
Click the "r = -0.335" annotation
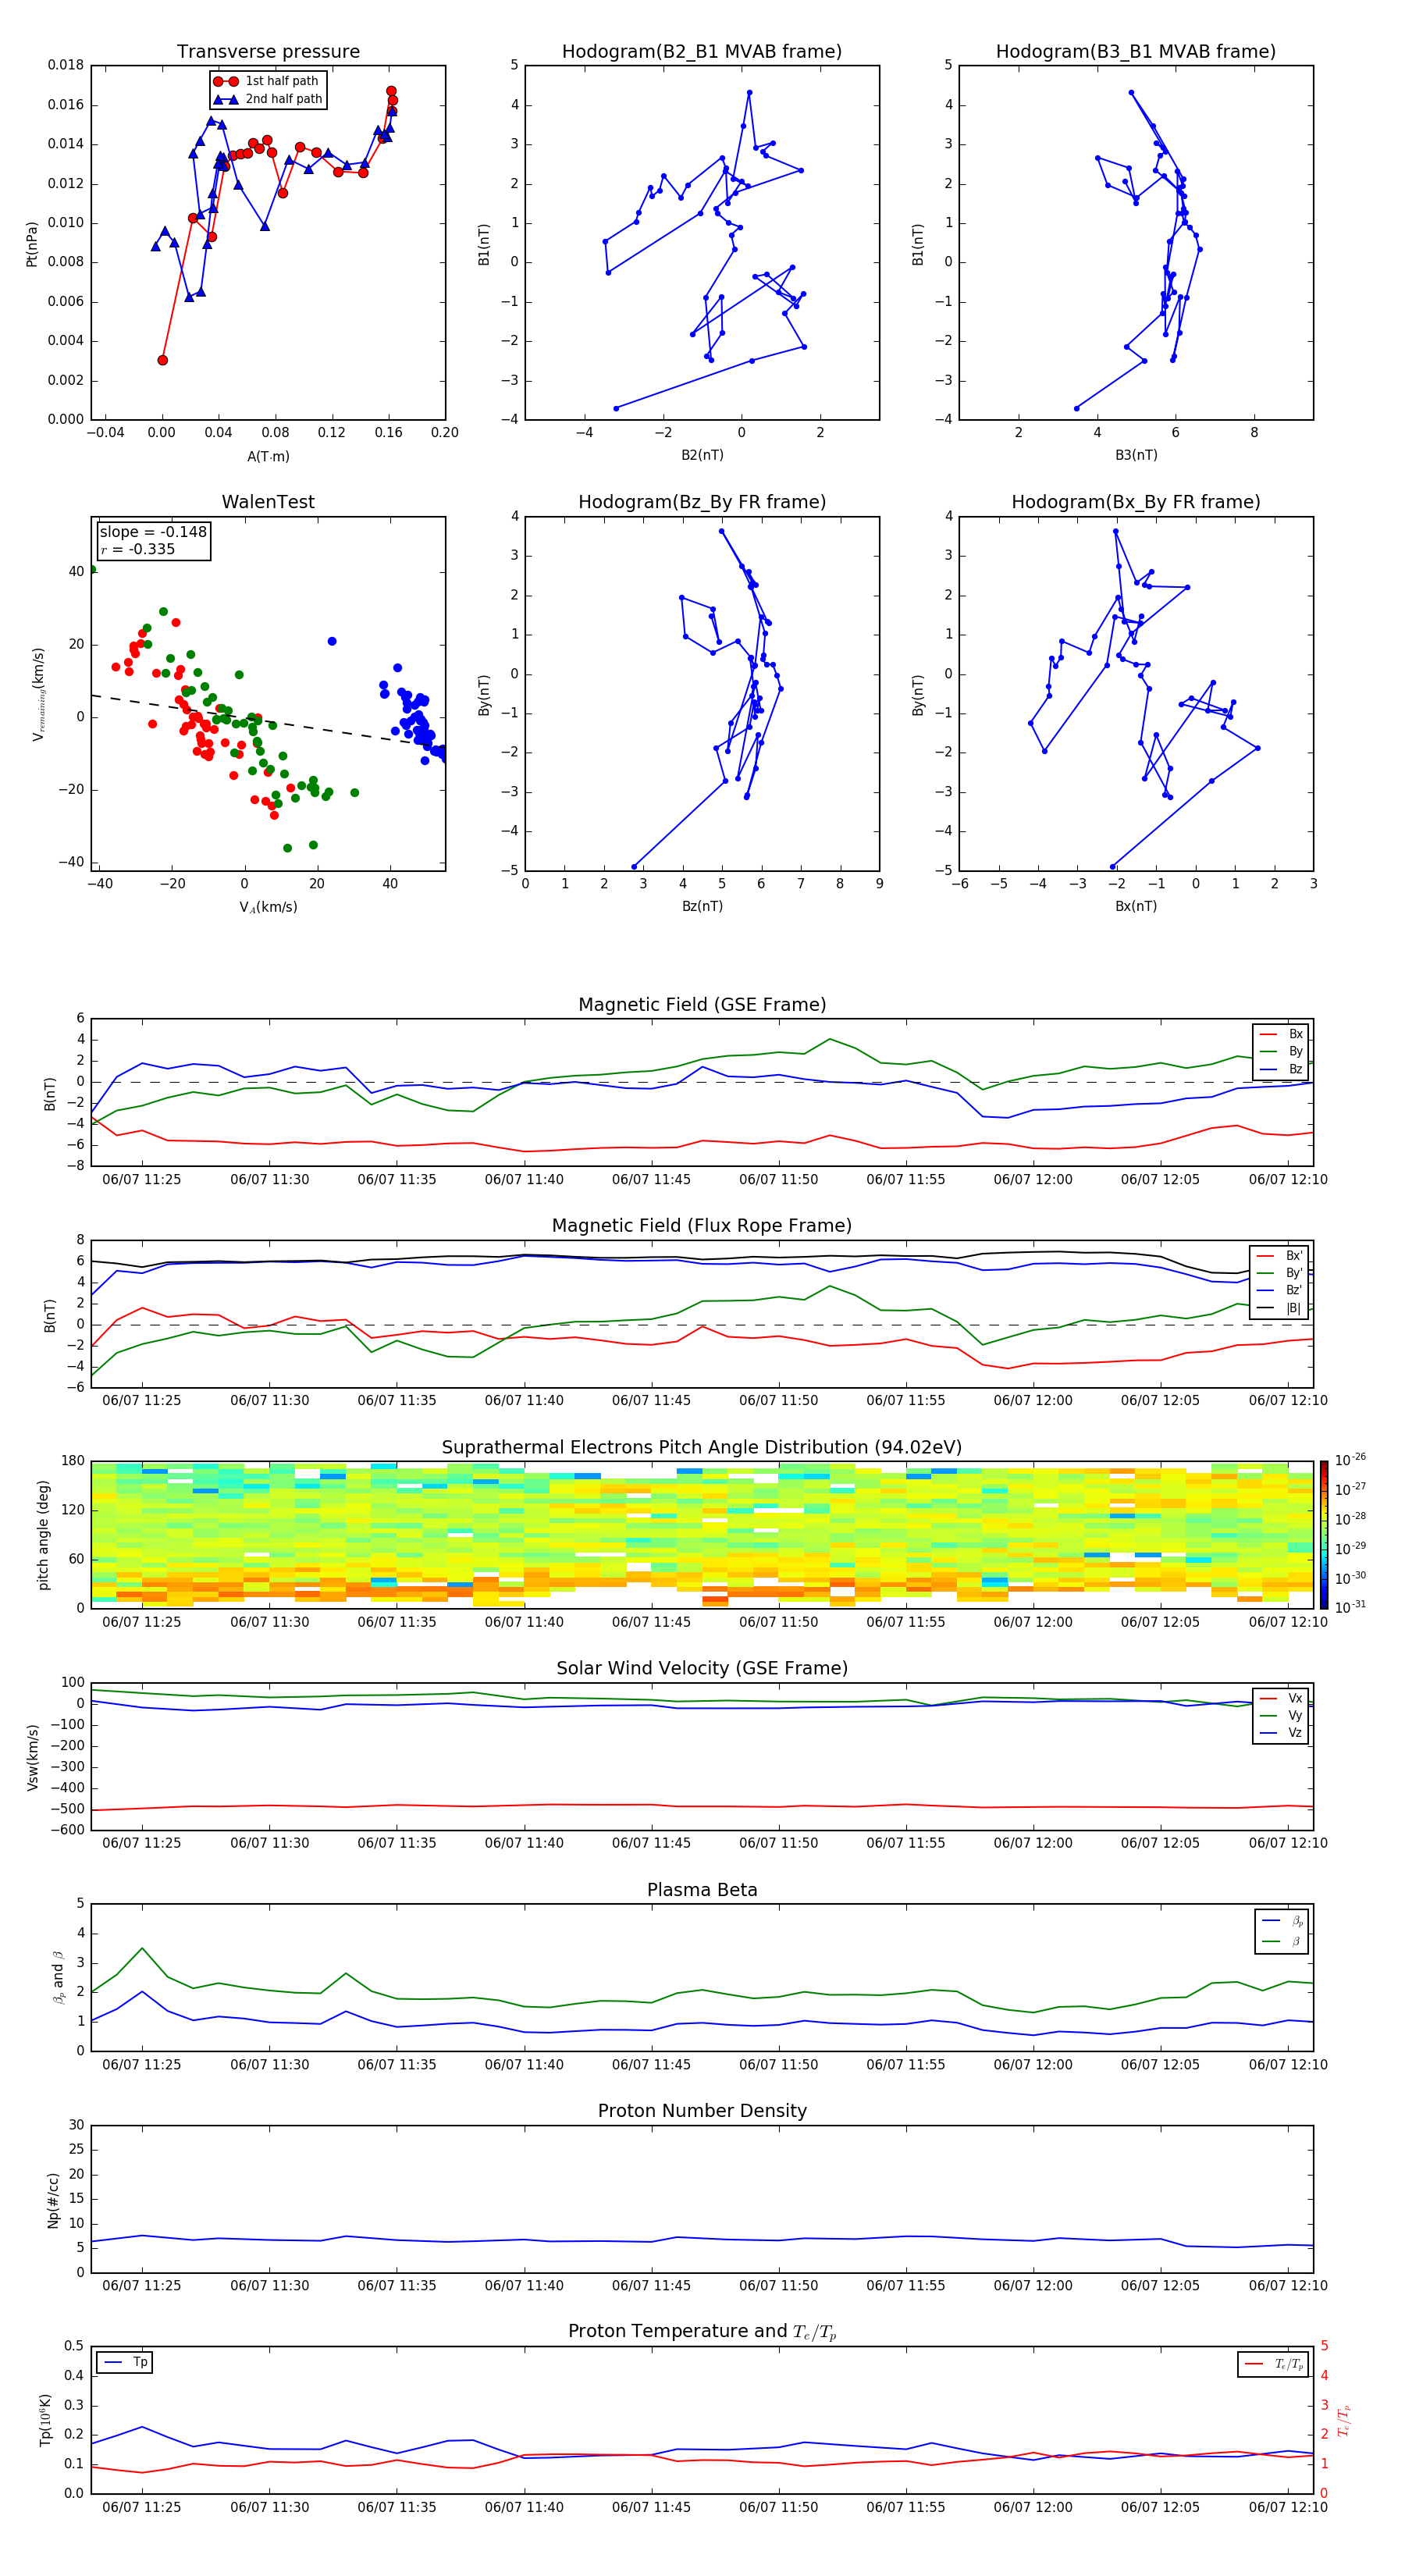click(137, 549)
